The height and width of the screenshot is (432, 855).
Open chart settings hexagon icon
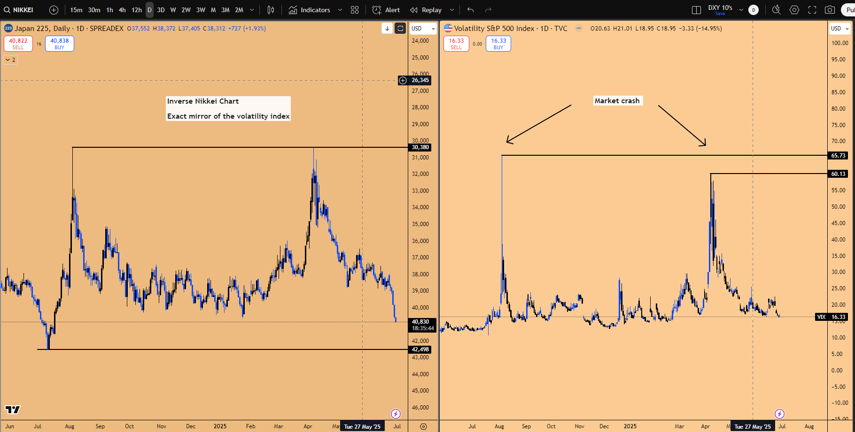(794, 10)
